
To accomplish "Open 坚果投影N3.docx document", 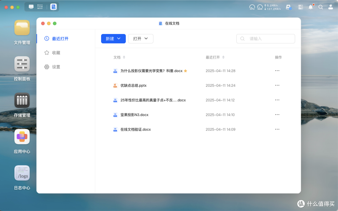I will pos(134,115).
